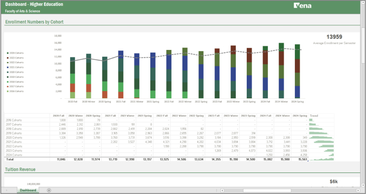Select the 15,561 total cell
Viewport: 366px width, 194px height.
tap(300, 159)
